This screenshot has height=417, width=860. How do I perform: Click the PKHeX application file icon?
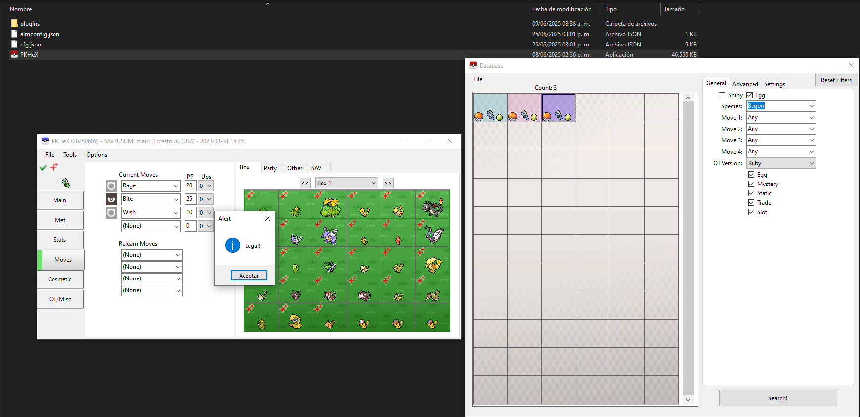pos(14,55)
